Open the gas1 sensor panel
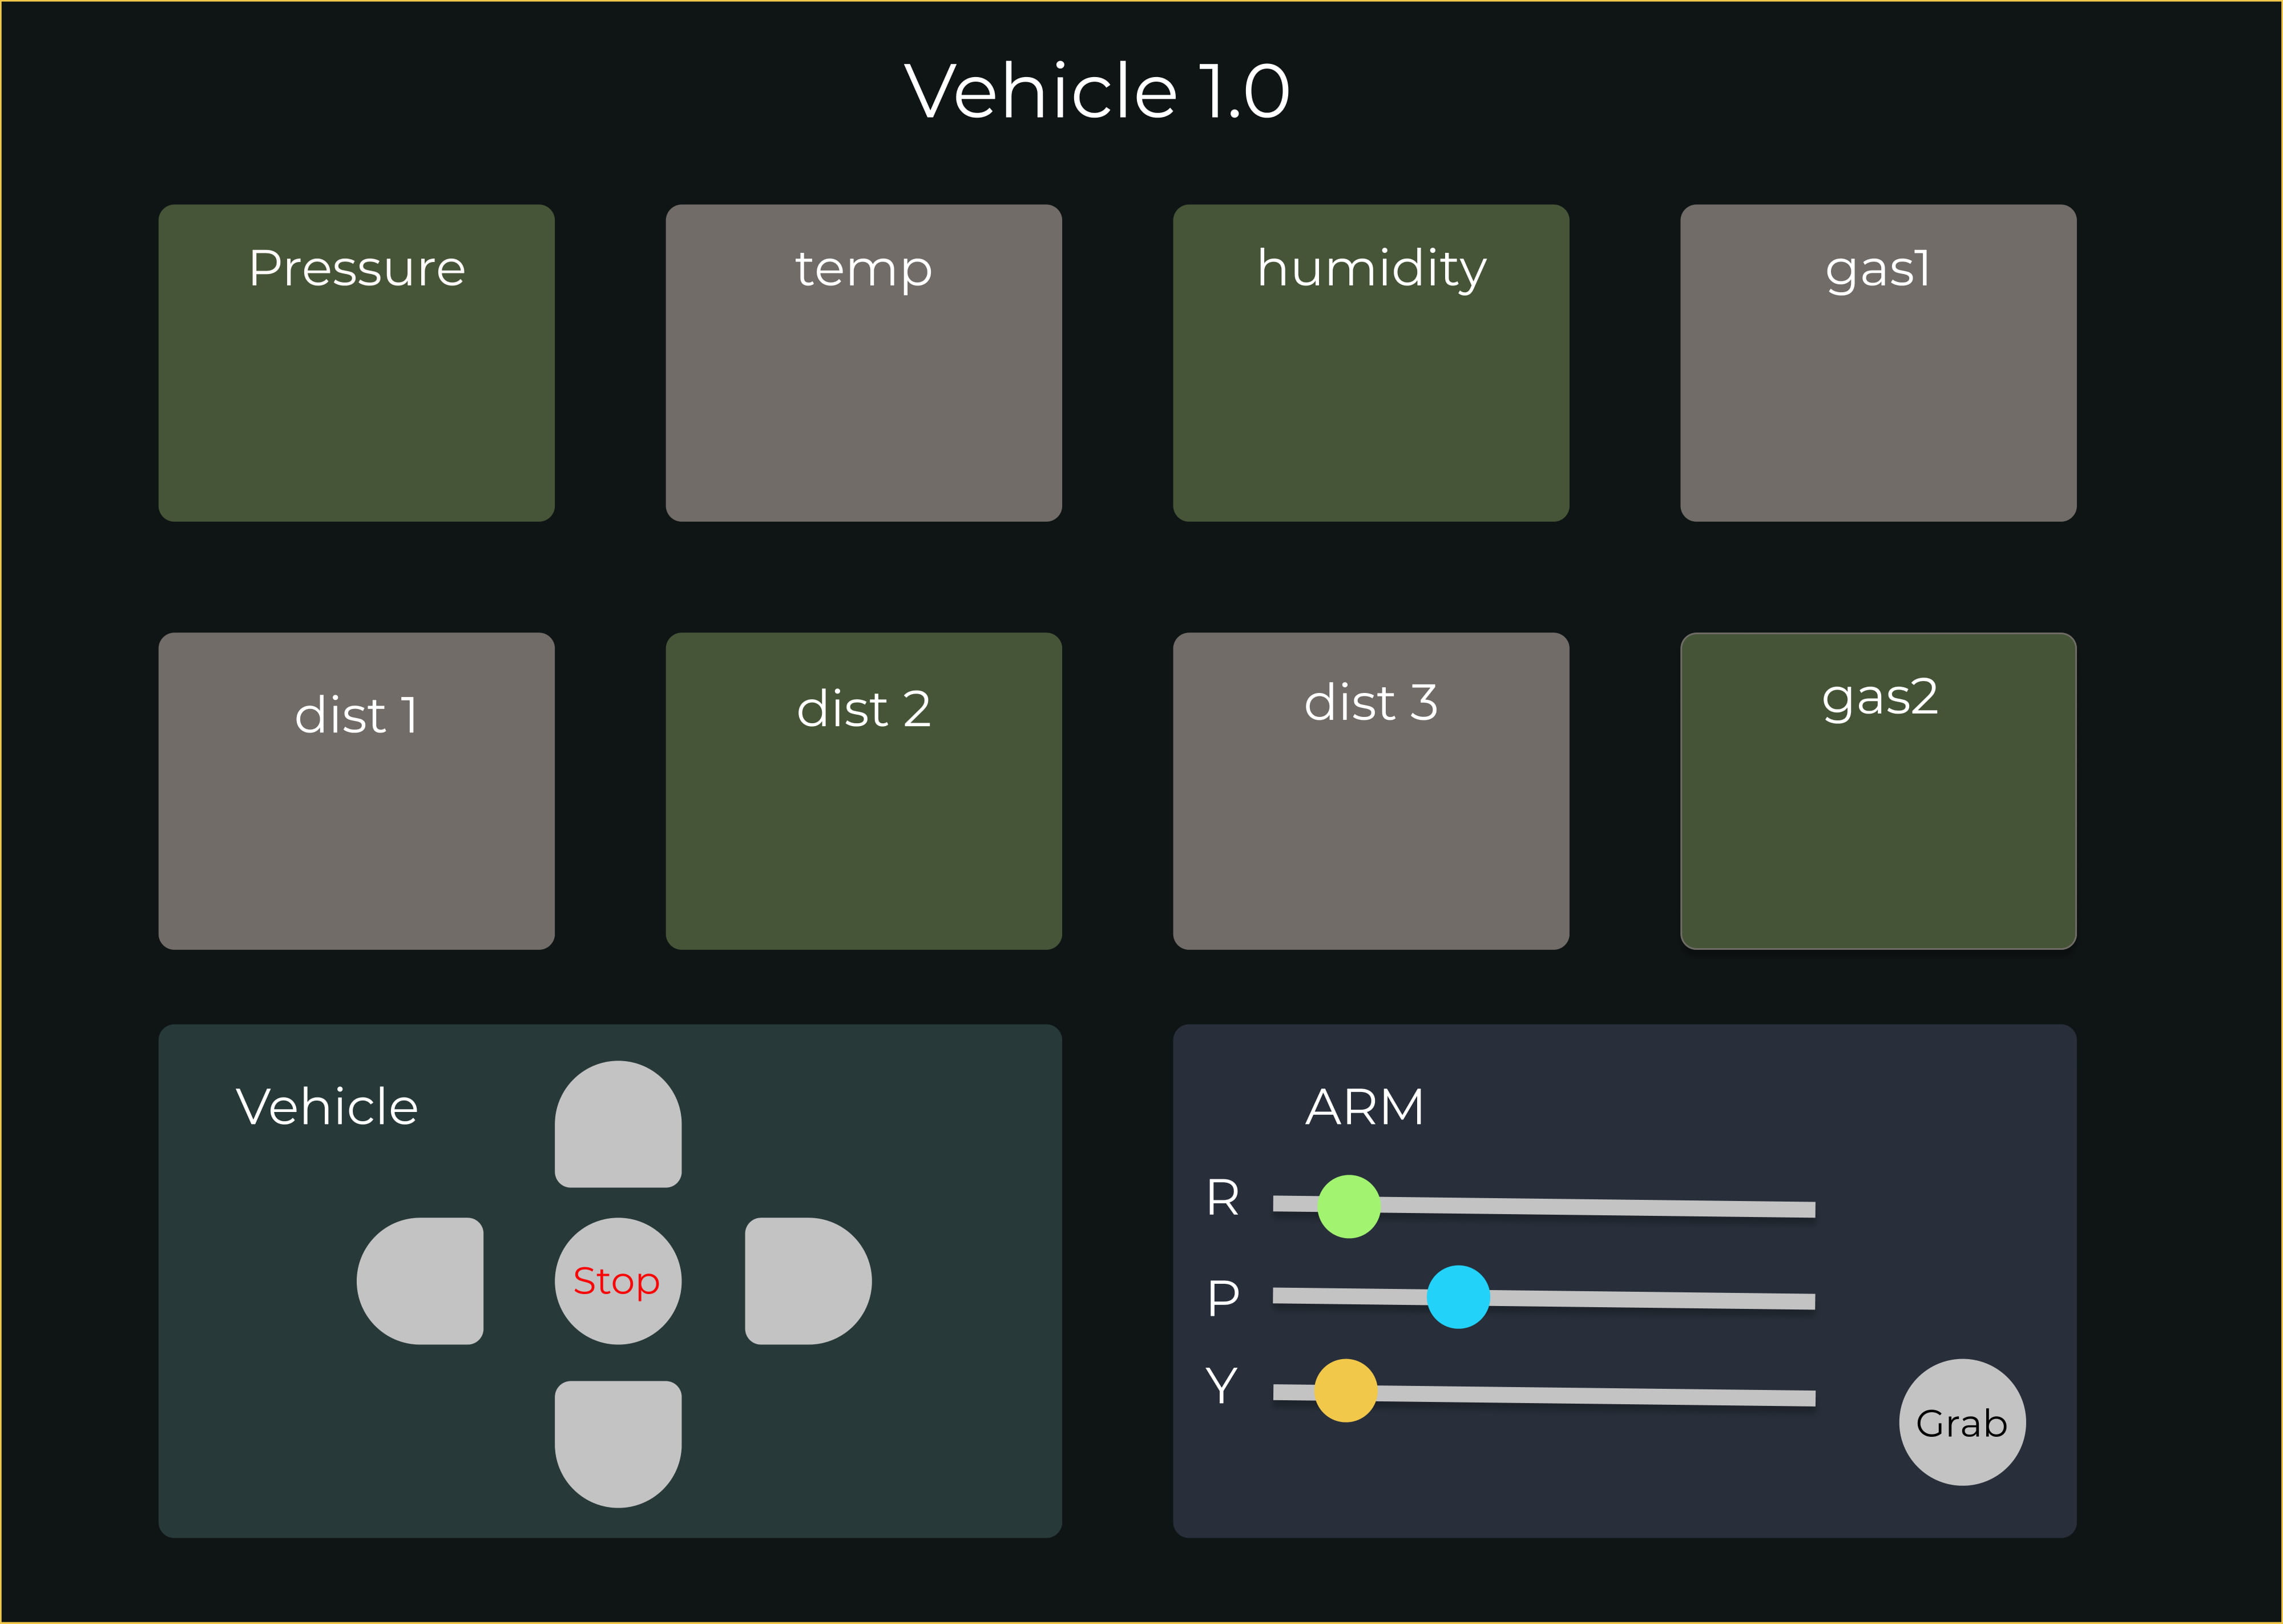The height and width of the screenshot is (1624, 2283). [x=1879, y=362]
